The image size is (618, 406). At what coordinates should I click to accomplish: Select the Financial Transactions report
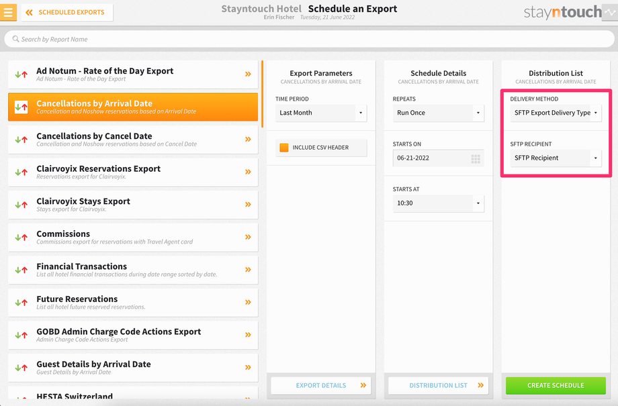pyautogui.click(x=133, y=270)
